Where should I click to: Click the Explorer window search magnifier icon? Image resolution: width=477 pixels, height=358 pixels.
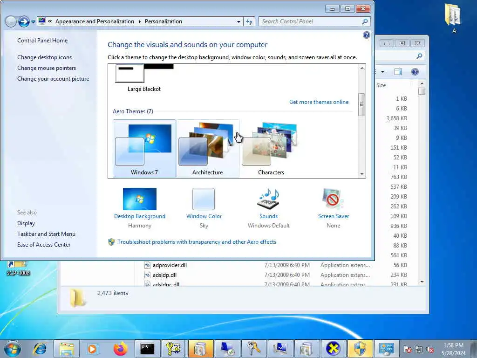419,56
